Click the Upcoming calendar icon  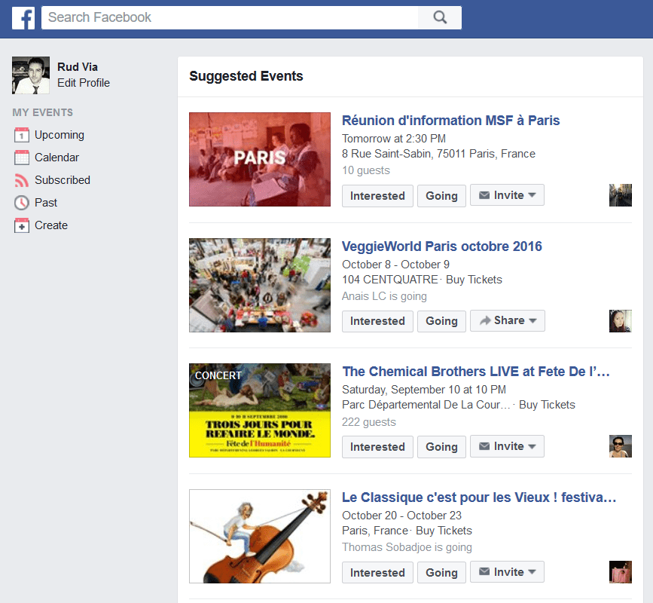pyautogui.click(x=22, y=135)
